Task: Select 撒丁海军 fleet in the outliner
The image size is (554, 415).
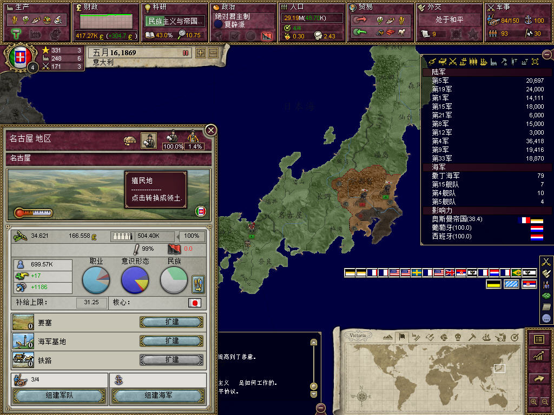Action: pyautogui.click(x=487, y=176)
